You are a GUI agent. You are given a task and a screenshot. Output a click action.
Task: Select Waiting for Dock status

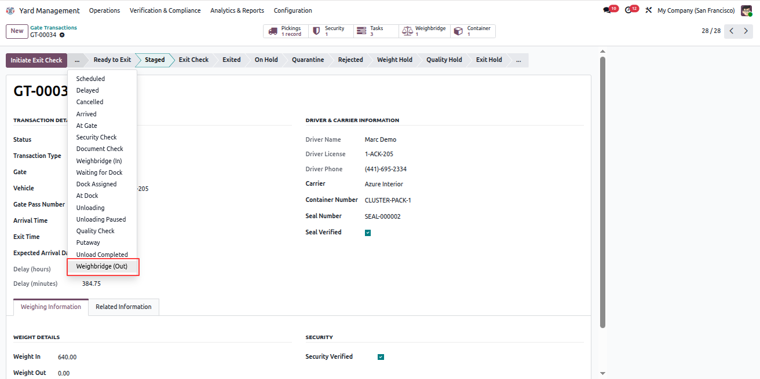[102, 172]
